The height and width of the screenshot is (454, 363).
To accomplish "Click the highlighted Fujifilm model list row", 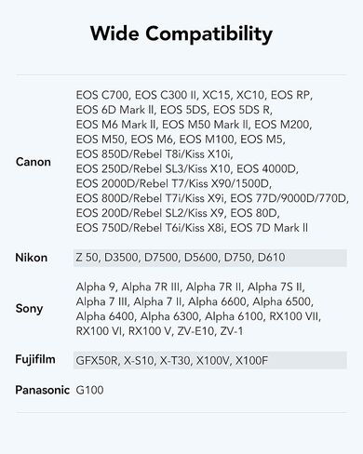I will [210, 360].
